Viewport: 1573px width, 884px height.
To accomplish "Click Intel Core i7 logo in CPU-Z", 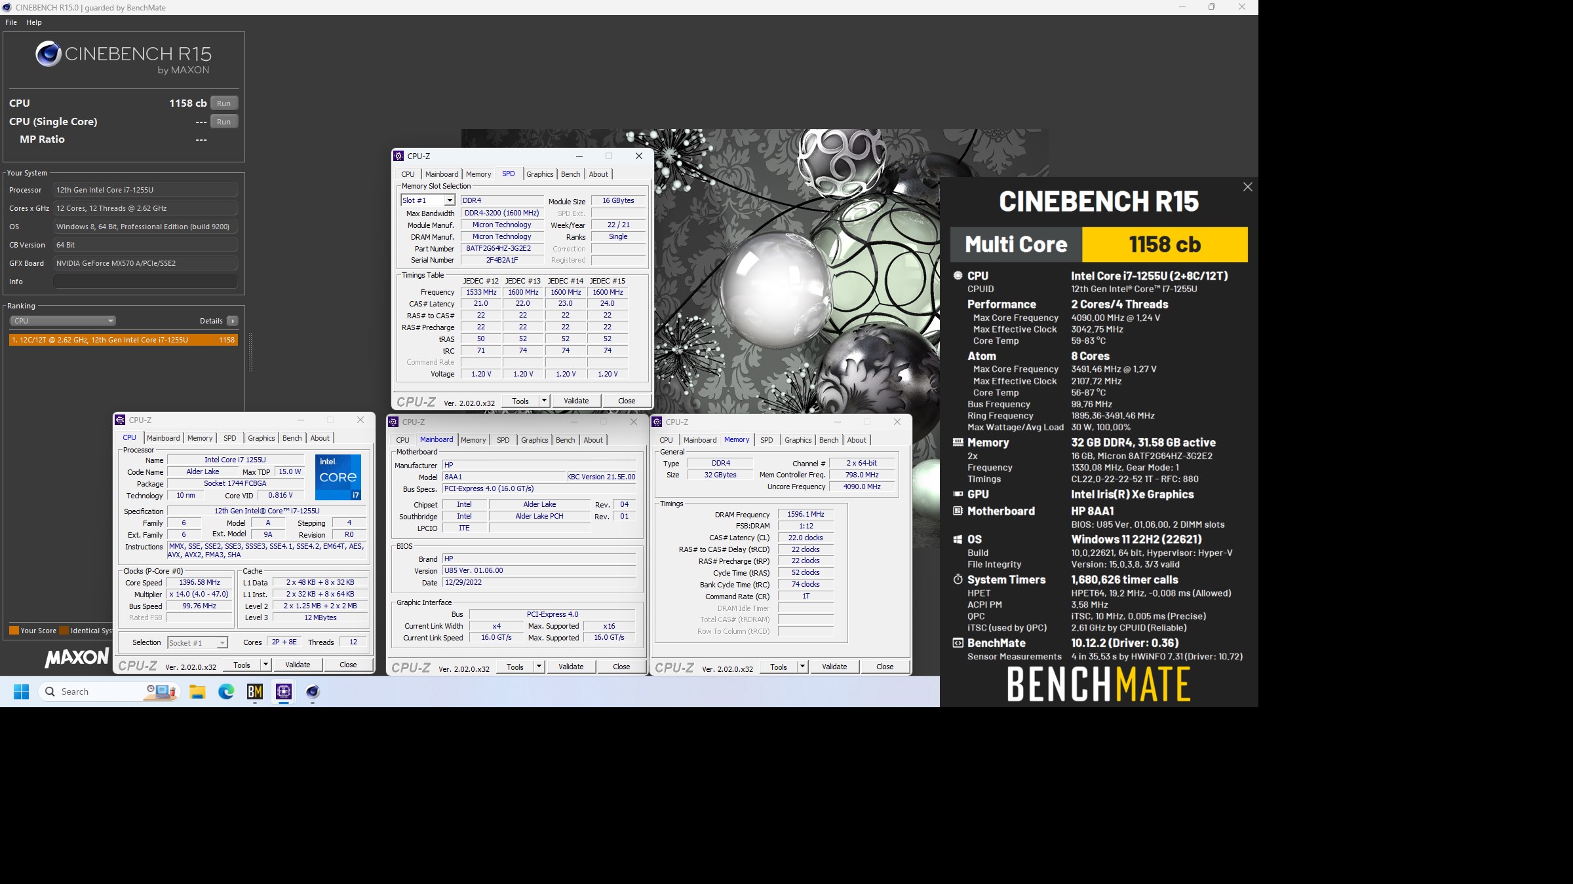I will click(338, 477).
